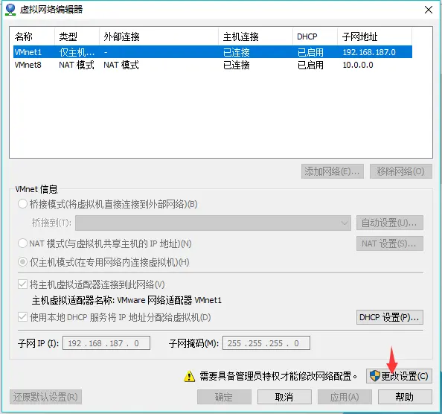Click the 帮助 button

click(405, 397)
